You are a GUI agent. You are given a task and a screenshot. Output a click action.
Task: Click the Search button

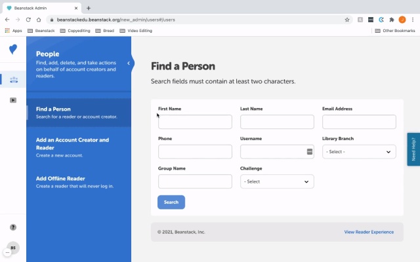tap(171, 202)
